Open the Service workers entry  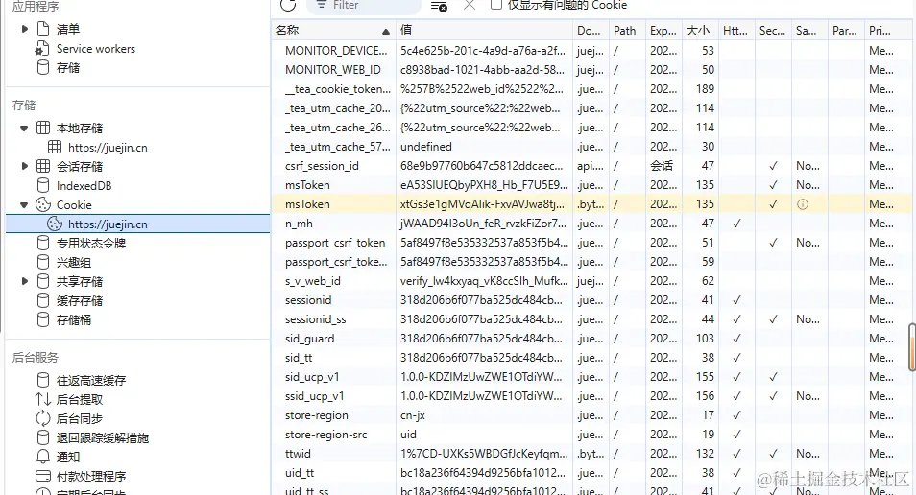tap(96, 49)
